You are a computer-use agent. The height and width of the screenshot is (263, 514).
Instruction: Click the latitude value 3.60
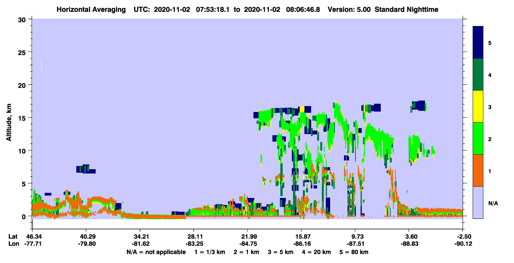coord(410,237)
